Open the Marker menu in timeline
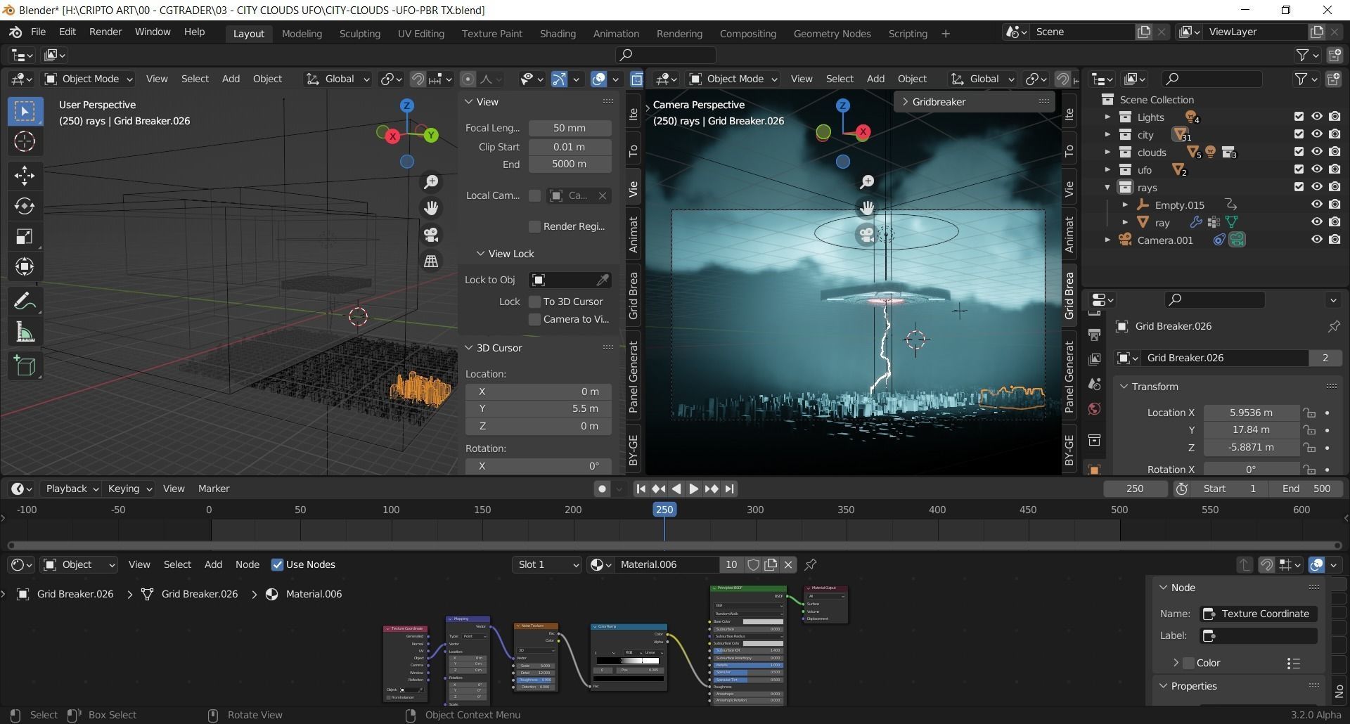 [x=214, y=489]
